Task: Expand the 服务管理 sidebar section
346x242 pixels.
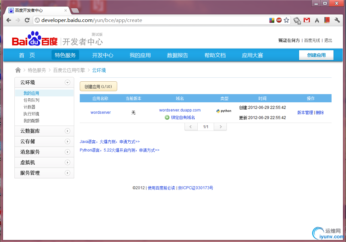Action: pyautogui.click(x=68, y=173)
